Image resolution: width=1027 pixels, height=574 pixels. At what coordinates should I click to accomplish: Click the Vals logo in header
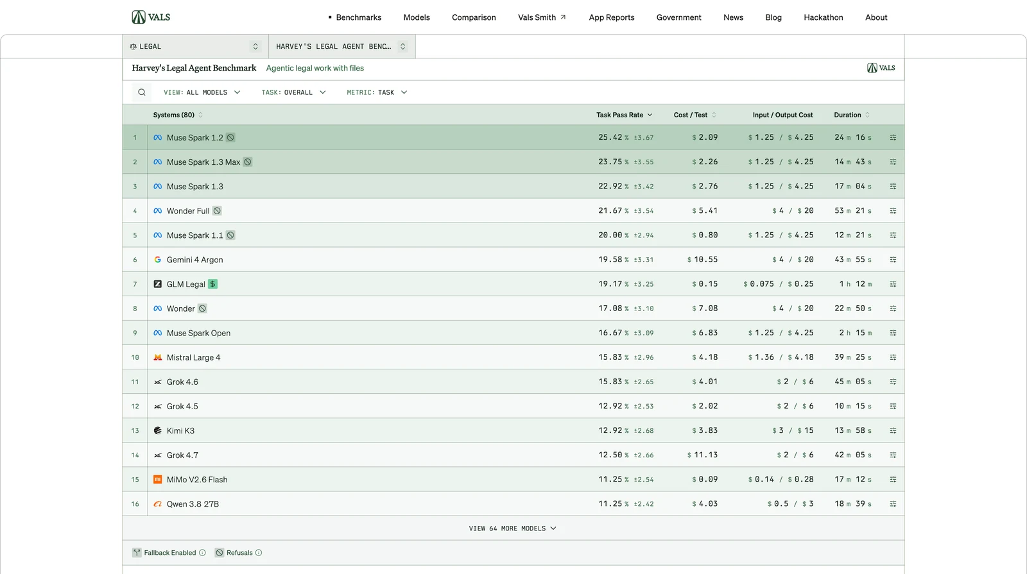coord(151,17)
